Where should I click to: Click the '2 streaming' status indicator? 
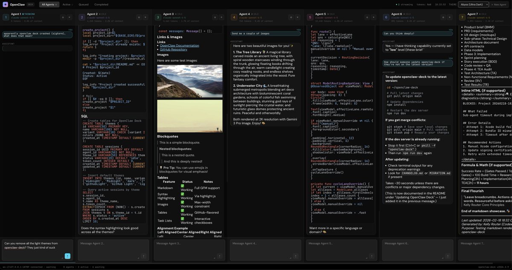click(x=405, y=4)
